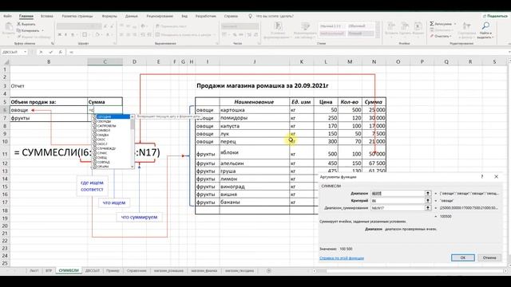The image size is (511, 287).
Task: Open the Clipboard group dialog launcher
Action: pos(52,43)
